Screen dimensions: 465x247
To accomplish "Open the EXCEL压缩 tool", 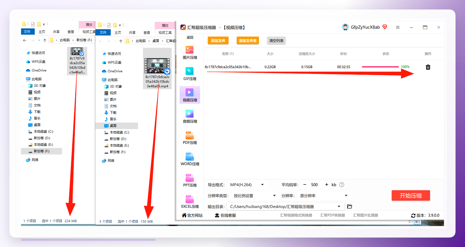I will tap(190, 202).
